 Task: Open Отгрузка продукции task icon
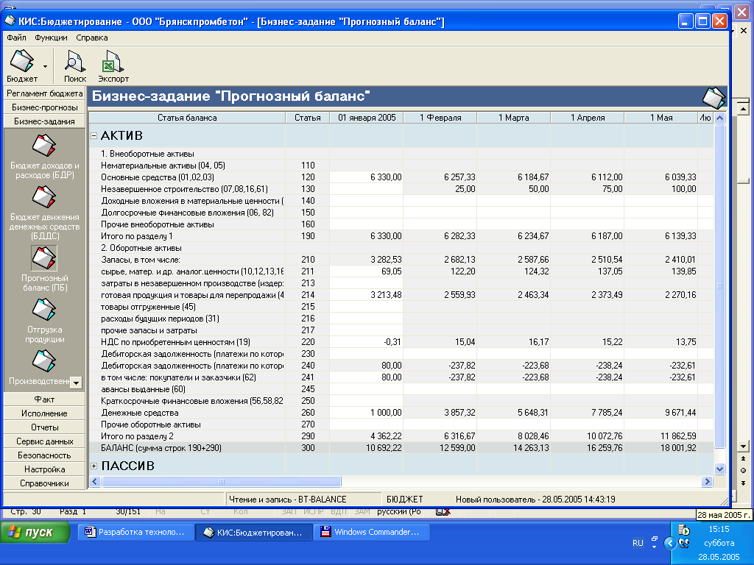pos(44,310)
